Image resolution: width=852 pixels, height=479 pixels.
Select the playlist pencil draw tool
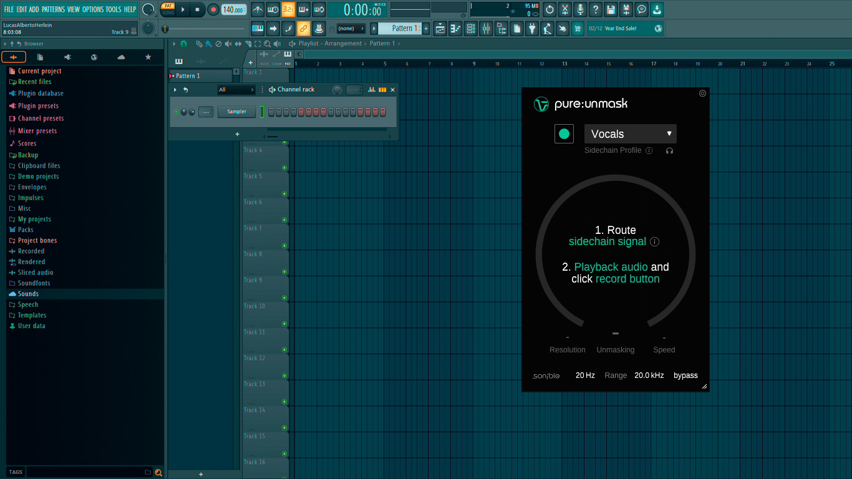point(199,44)
